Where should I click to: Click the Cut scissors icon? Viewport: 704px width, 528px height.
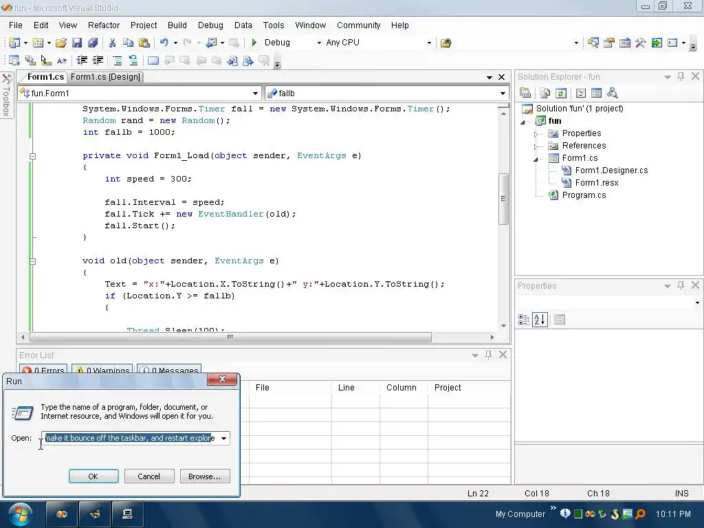click(112, 43)
